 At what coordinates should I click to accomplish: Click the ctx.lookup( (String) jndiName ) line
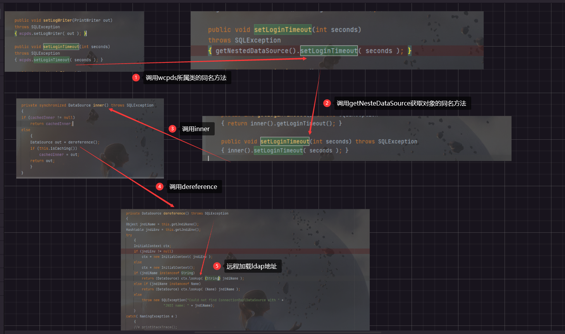click(193, 279)
